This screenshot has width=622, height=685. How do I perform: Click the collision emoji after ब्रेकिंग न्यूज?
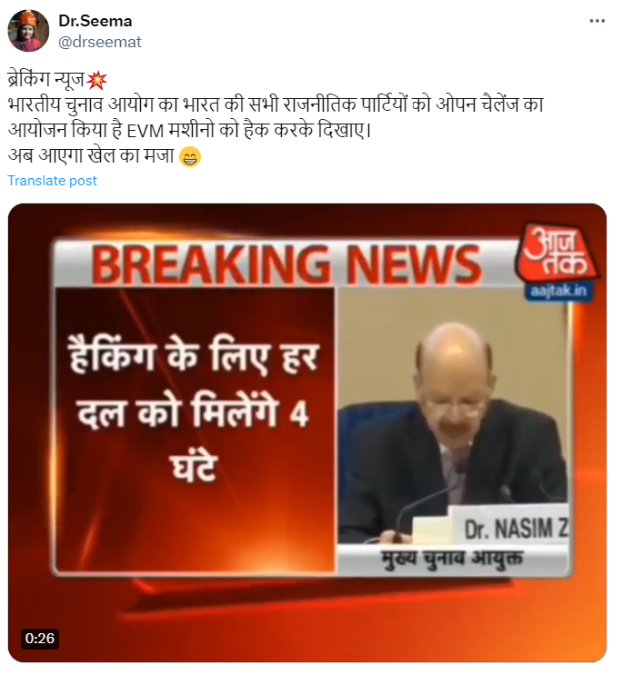pos(96,80)
